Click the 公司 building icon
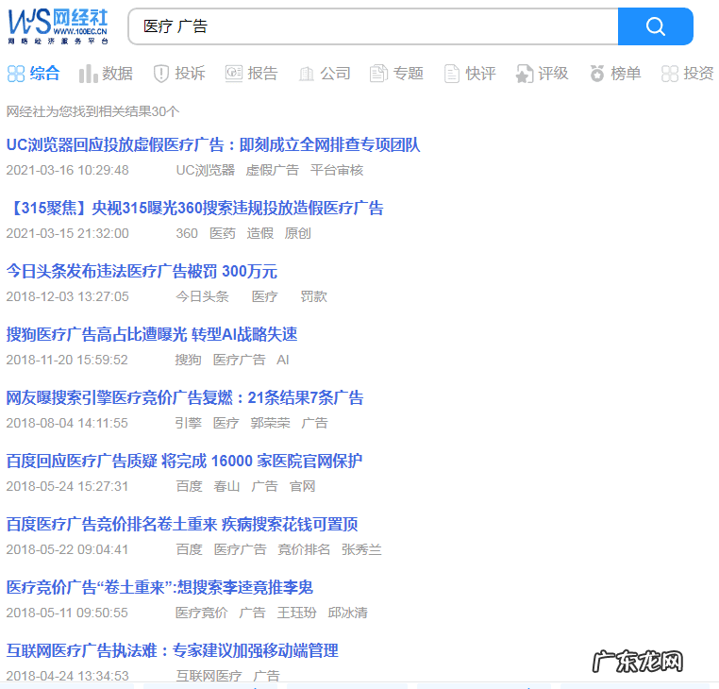The image size is (719, 689). [307, 74]
